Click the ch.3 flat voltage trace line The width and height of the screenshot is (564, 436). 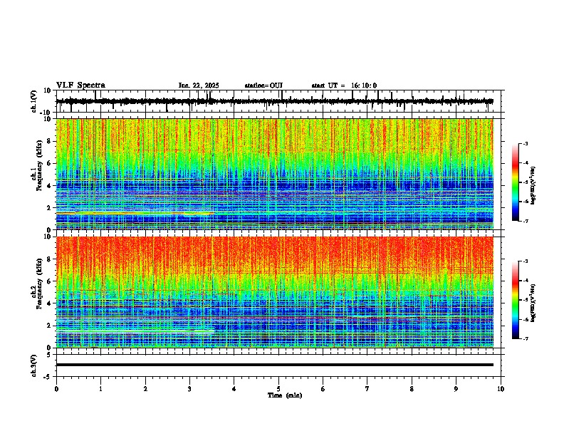point(274,365)
